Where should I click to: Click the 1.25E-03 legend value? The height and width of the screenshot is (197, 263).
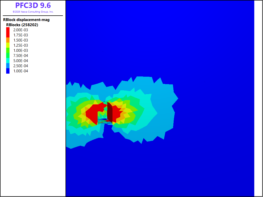pos(21,45)
